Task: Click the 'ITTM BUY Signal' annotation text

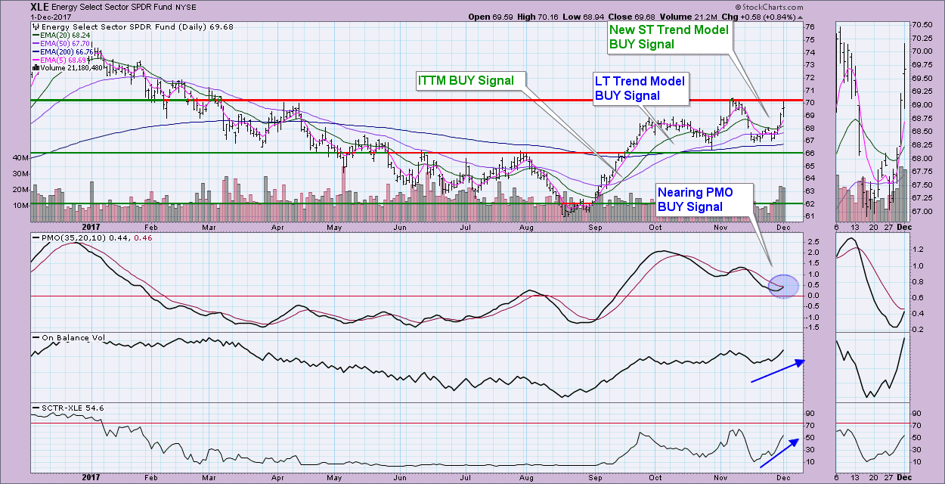Action: 466,80
